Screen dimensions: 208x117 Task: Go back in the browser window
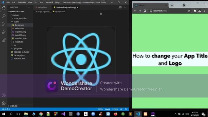135,11
